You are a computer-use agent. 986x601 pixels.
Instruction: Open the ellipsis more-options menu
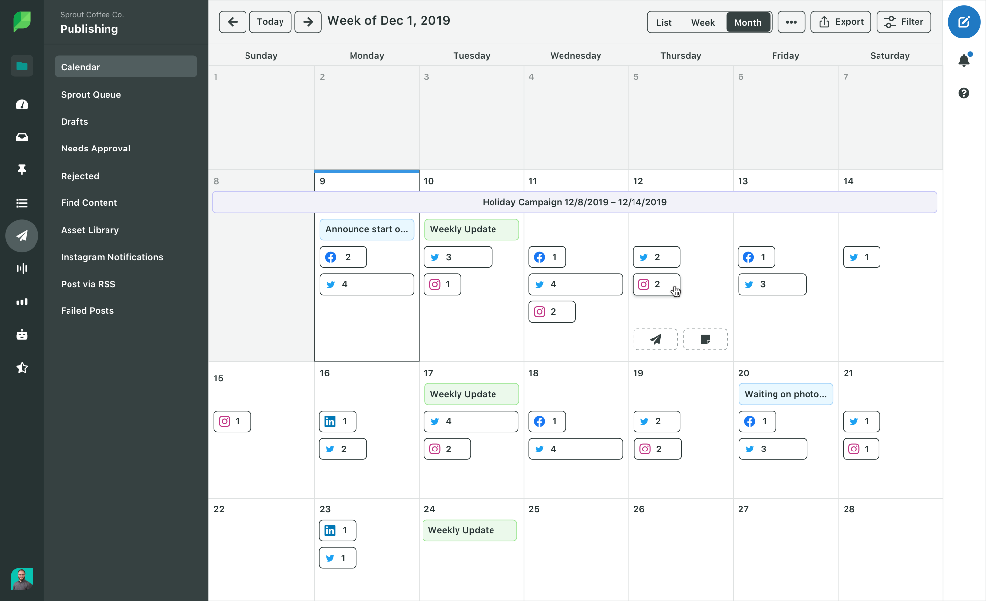tap(791, 22)
